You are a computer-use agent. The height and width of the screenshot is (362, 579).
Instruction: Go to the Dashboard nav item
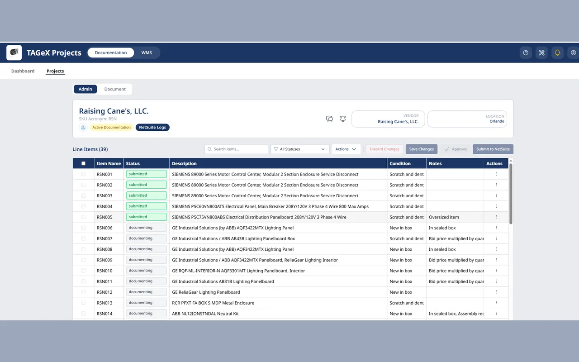[23, 71]
